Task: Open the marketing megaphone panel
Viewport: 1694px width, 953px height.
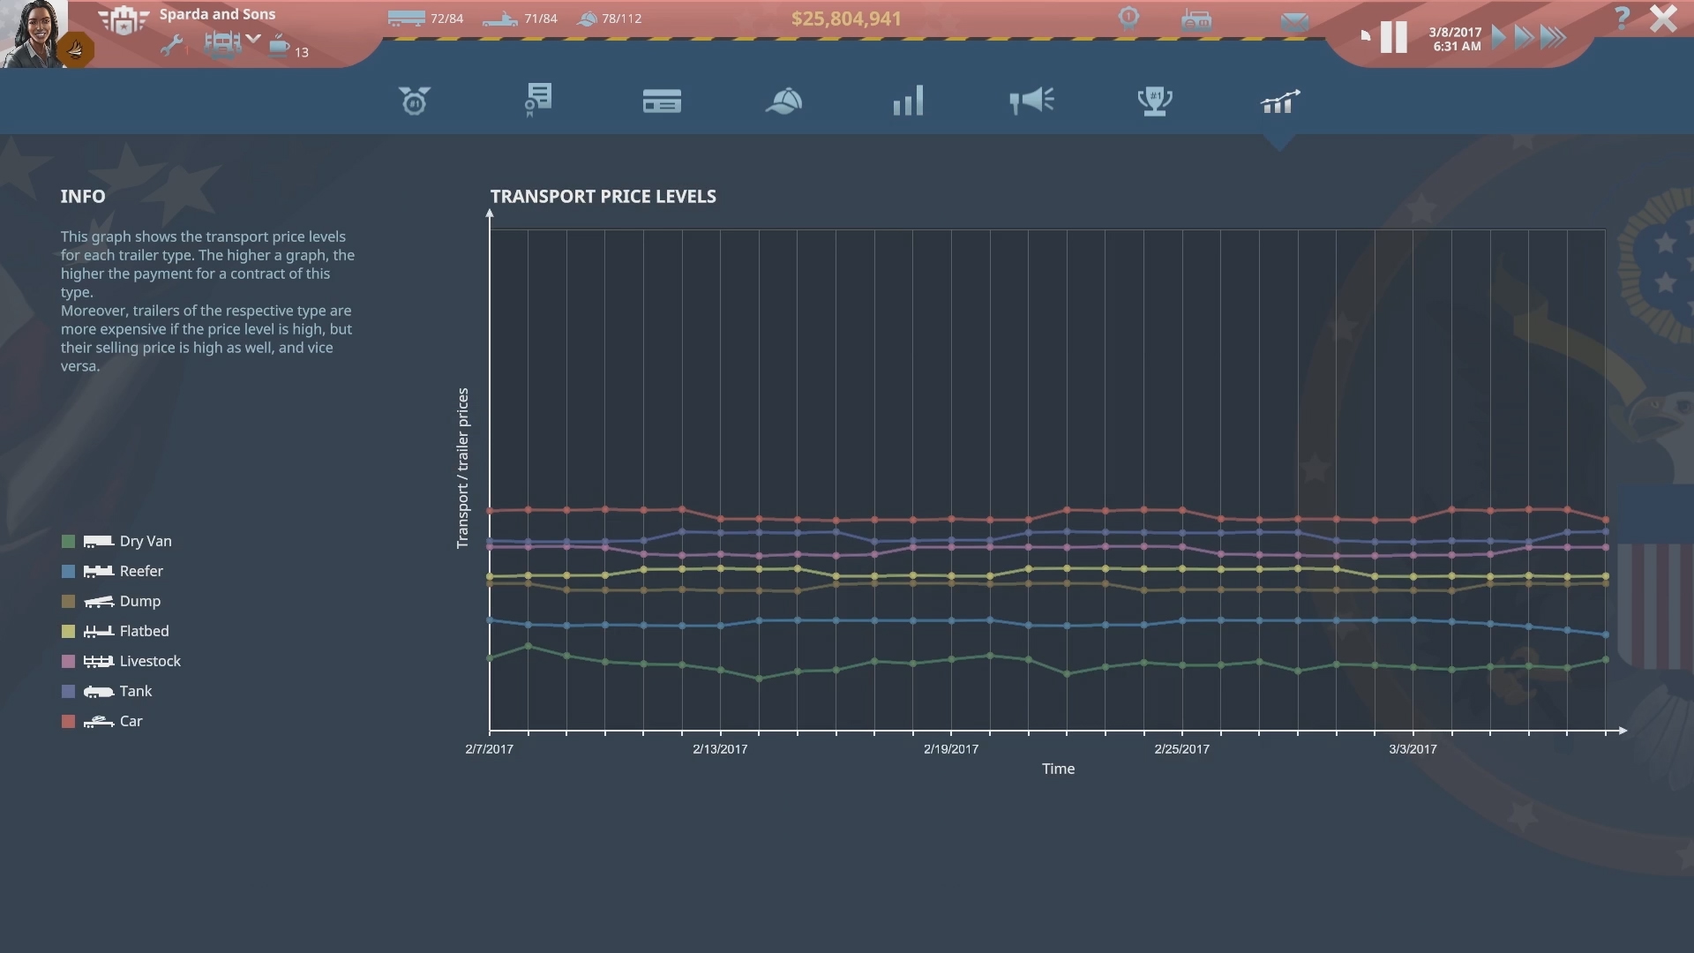Action: click(x=1031, y=101)
